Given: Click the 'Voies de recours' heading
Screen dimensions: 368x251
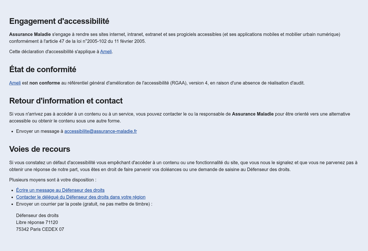Looking at the screenshot, I should (40, 149).
